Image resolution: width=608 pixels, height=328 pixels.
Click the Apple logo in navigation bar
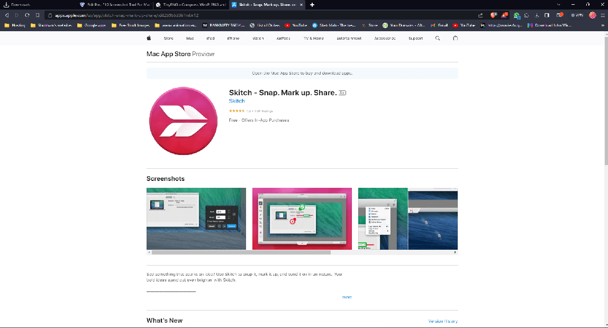[x=149, y=38]
